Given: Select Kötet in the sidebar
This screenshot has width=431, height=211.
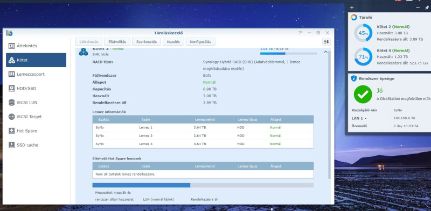Looking at the screenshot, I should tap(36, 60).
